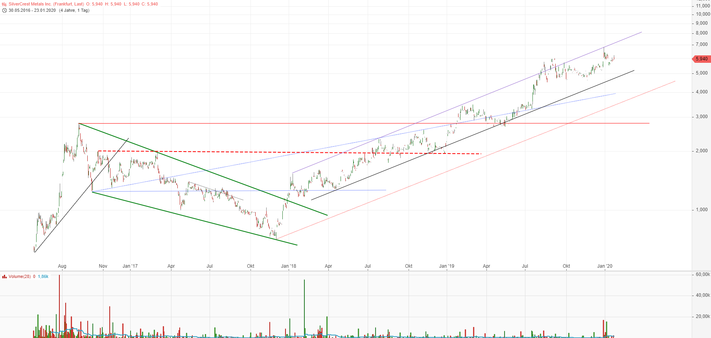The image size is (711, 338).
Task: Click the Volume bar-chart indicator icon
Action: coord(4,277)
